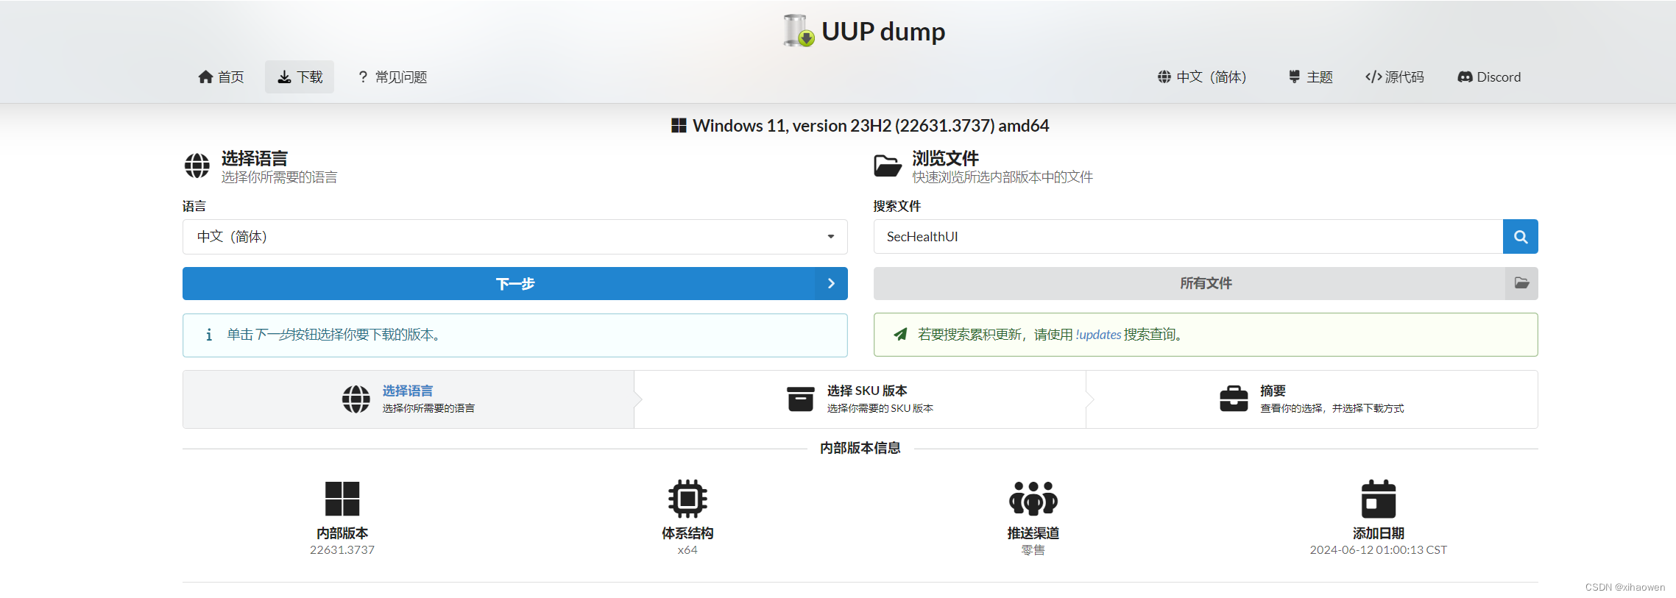Image resolution: width=1676 pixels, height=598 pixels.
Task: Click the !updates link
Action: (x=1098, y=335)
